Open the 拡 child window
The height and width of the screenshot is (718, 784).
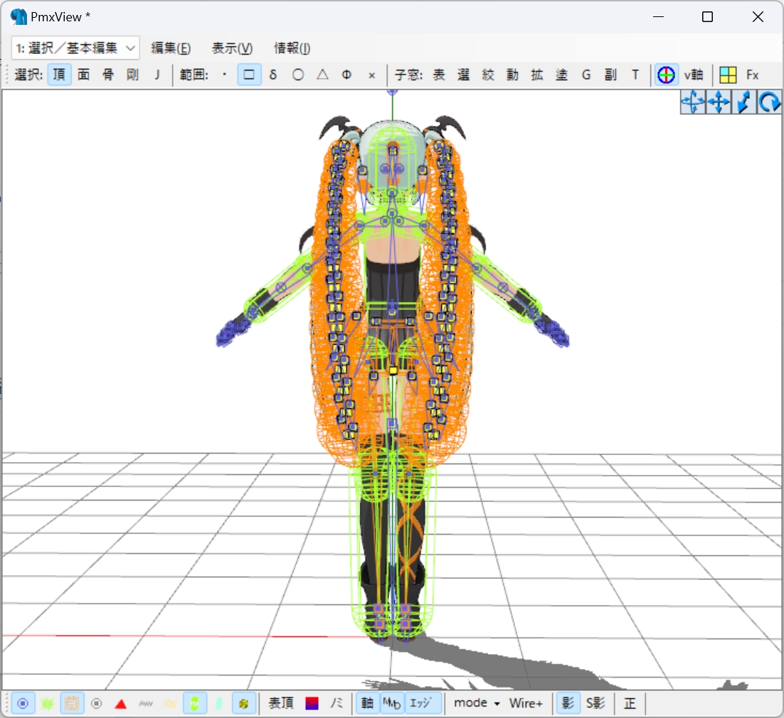pyautogui.click(x=537, y=75)
